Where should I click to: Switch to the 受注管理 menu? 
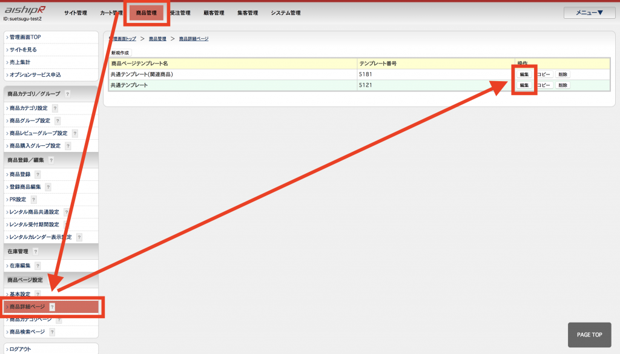coord(180,13)
